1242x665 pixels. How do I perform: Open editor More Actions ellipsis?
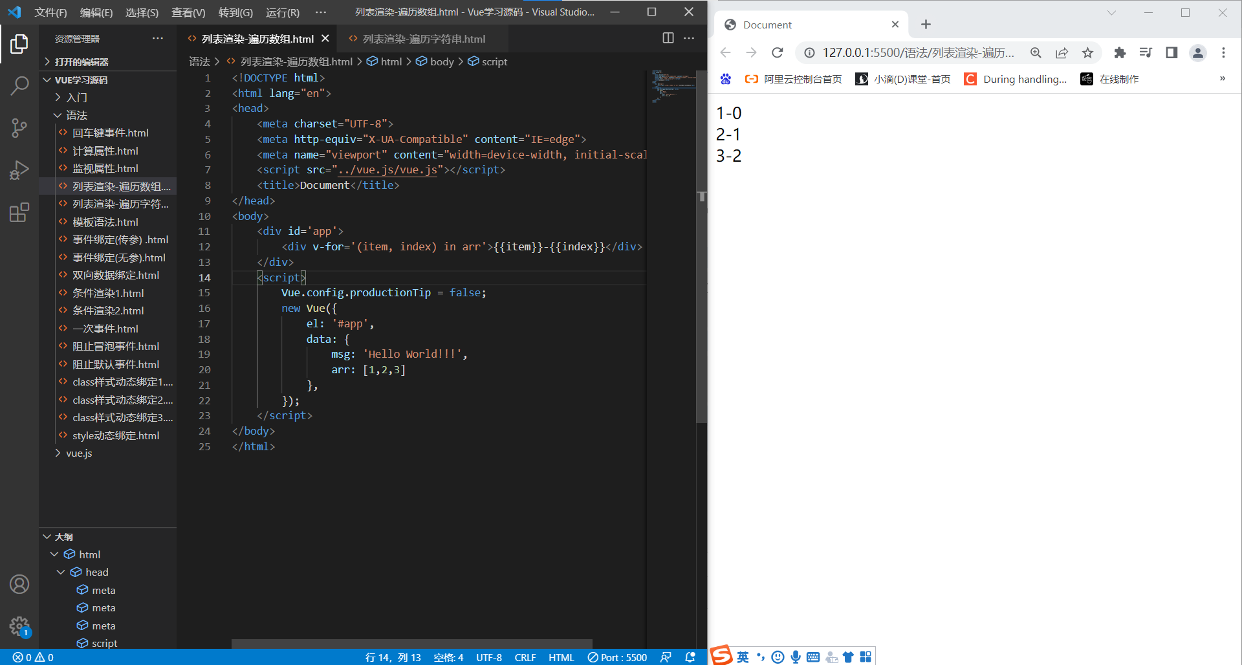[689, 38]
